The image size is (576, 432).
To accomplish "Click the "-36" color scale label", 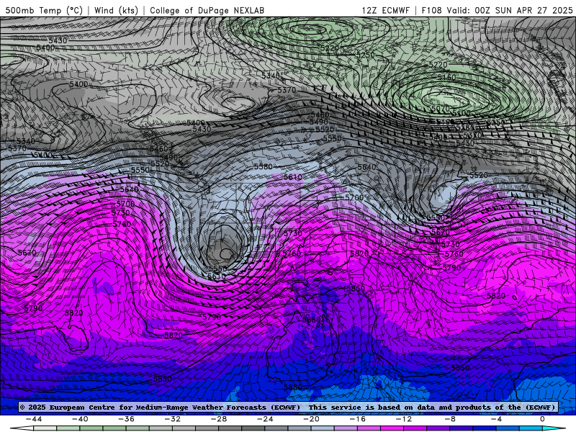I will [x=127, y=419].
